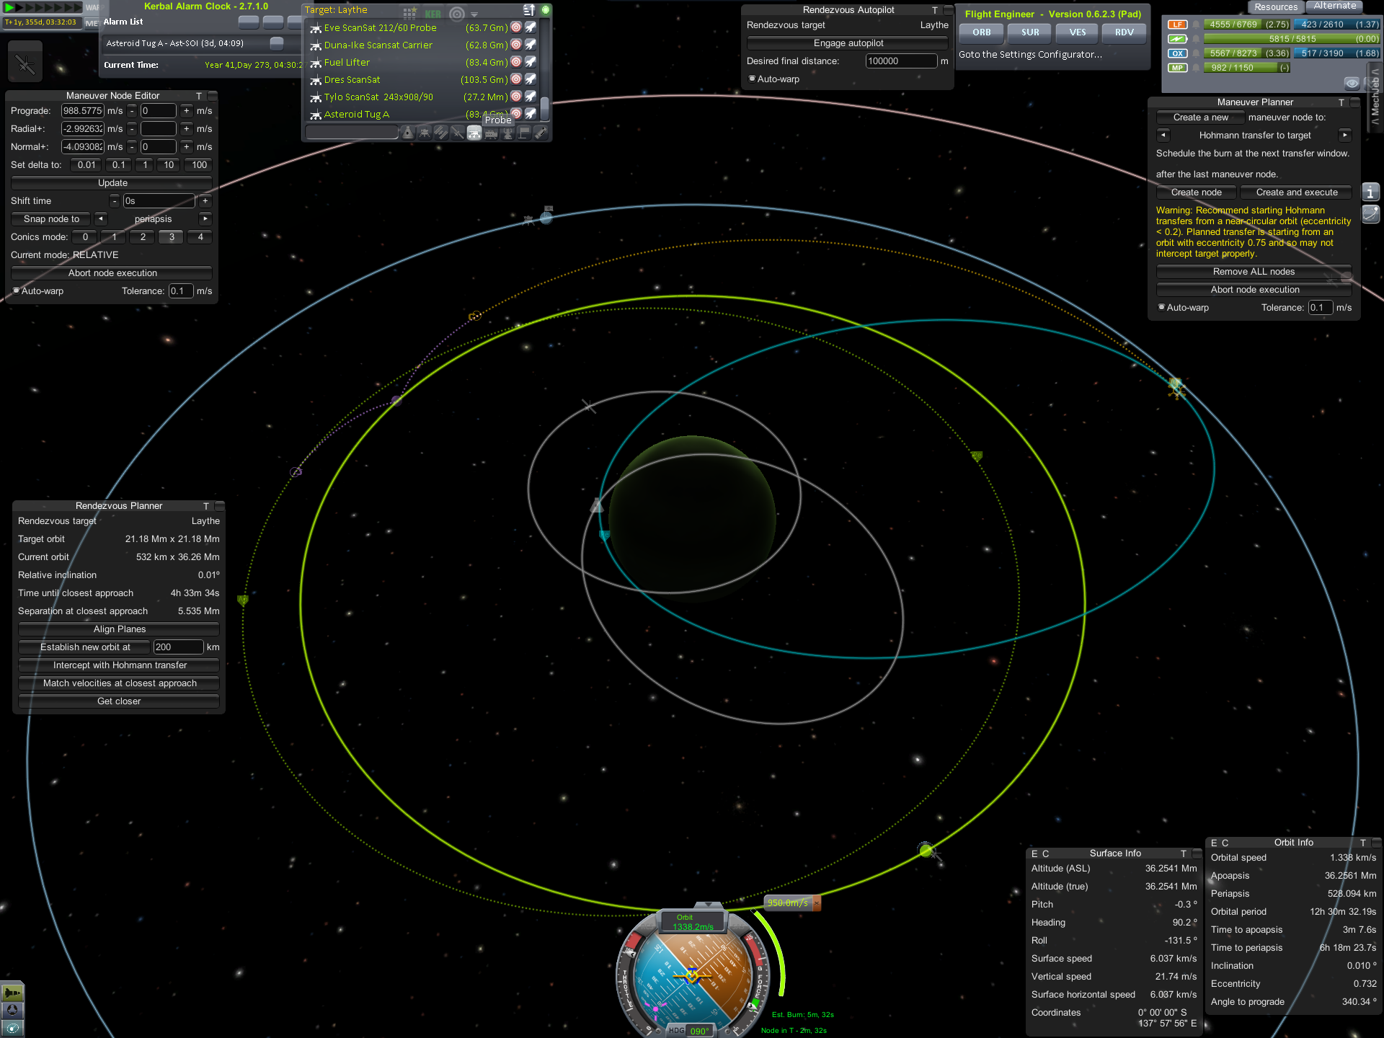Click the Desired final distance input field
1384x1038 pixels.
[901, 61]
